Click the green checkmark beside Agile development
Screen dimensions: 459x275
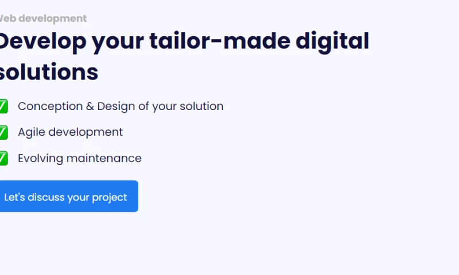pos(3,132)
